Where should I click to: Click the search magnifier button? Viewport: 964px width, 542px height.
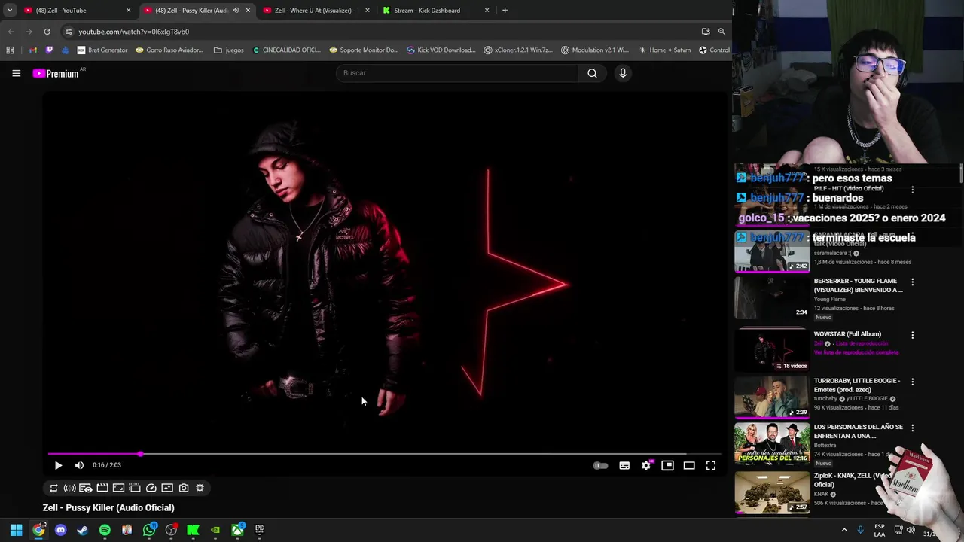tap(592, 73)
